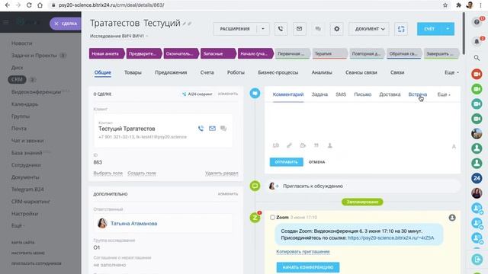Click the hamburger menu icon in left sidebar
Viewport: 488px width, 274px height.
pos(6,22)
